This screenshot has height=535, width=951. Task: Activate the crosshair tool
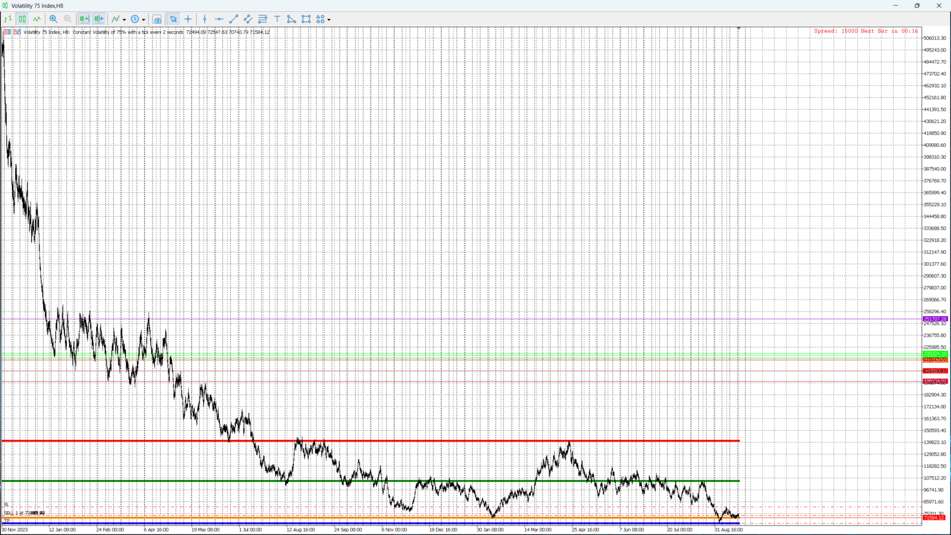(188, 19)
